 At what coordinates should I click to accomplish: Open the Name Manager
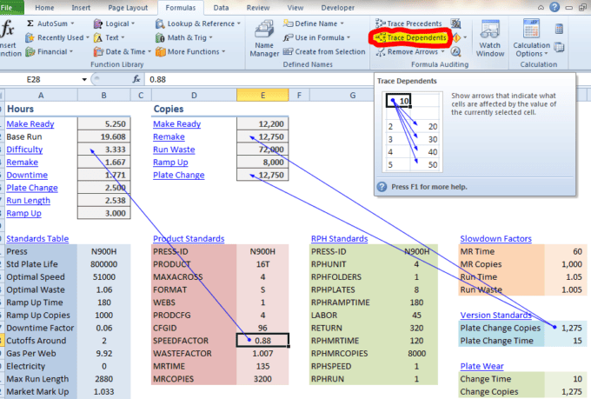[x=264, y=39]
